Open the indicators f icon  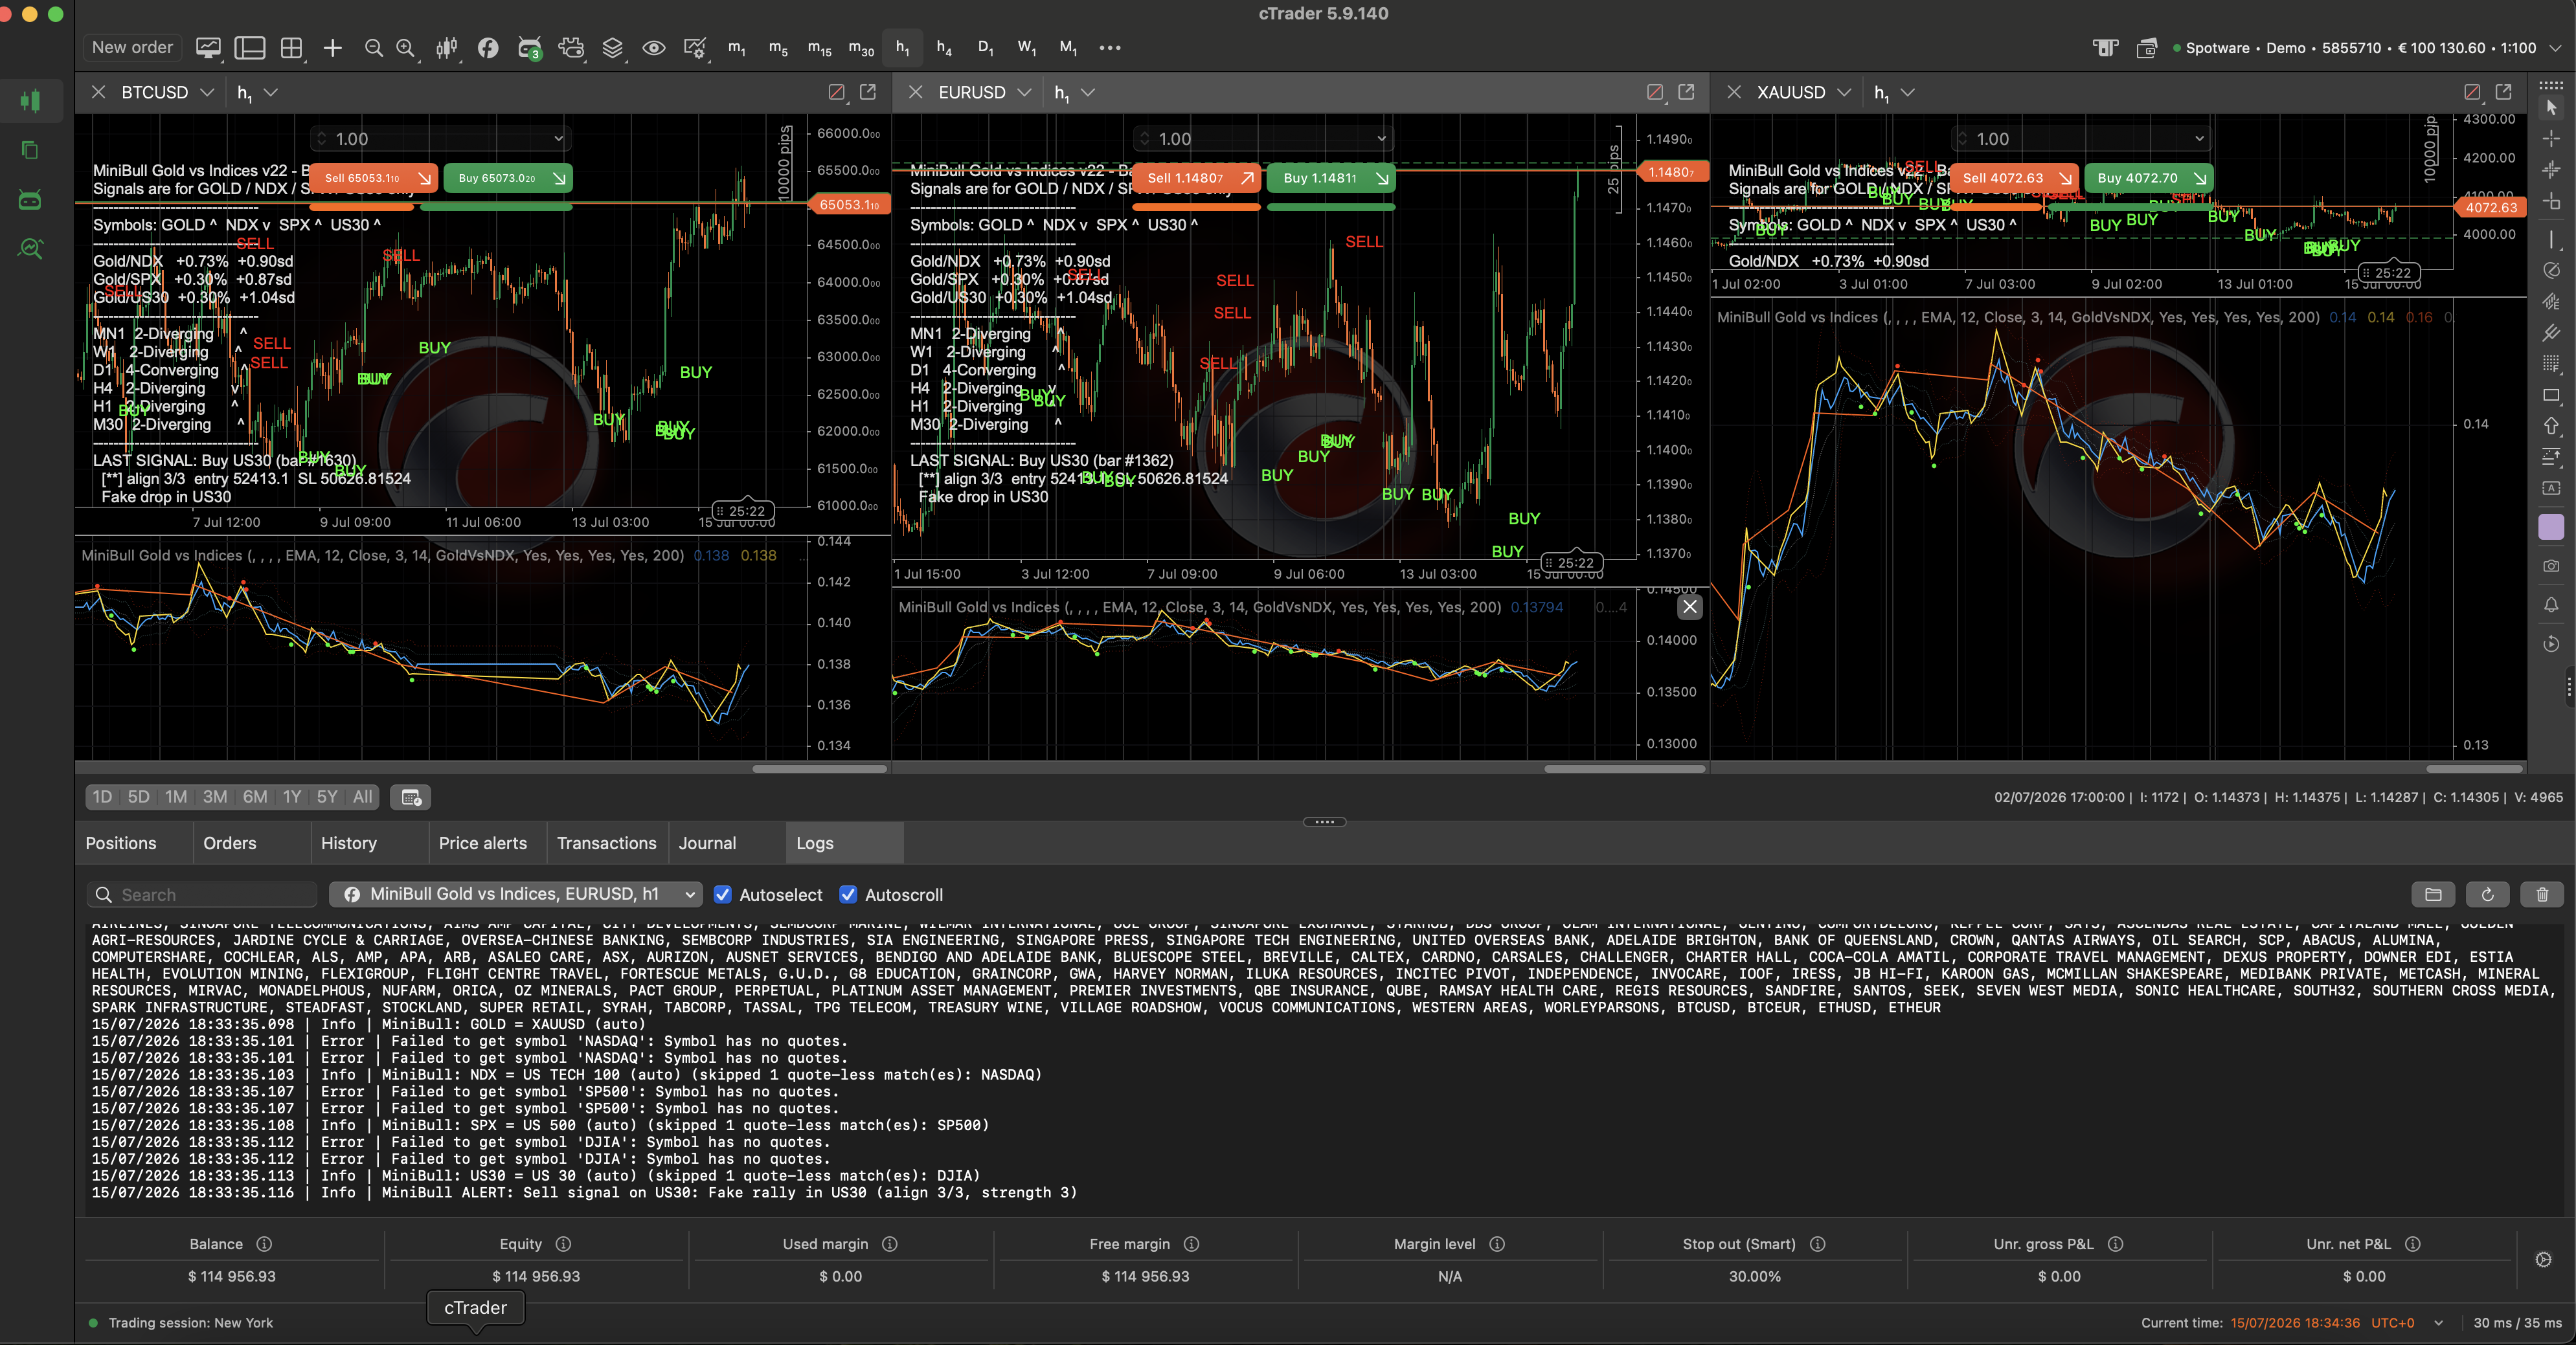pyautogui.click(x=488, y=48)
